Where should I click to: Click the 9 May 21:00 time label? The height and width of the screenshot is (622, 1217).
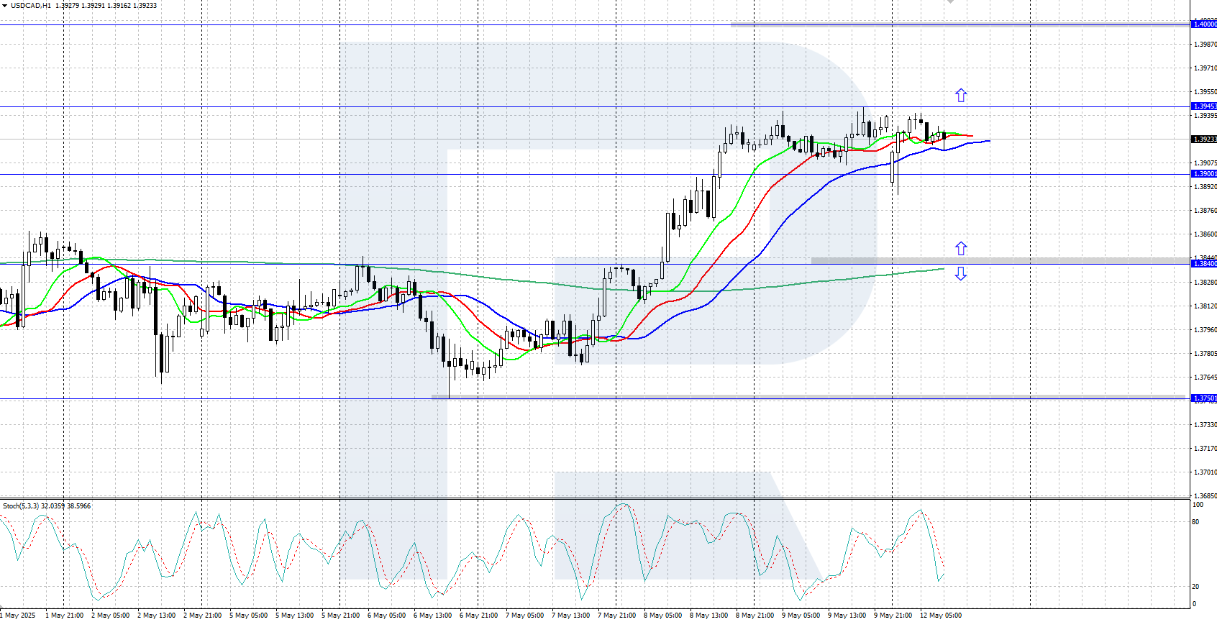tap(893, 616)
